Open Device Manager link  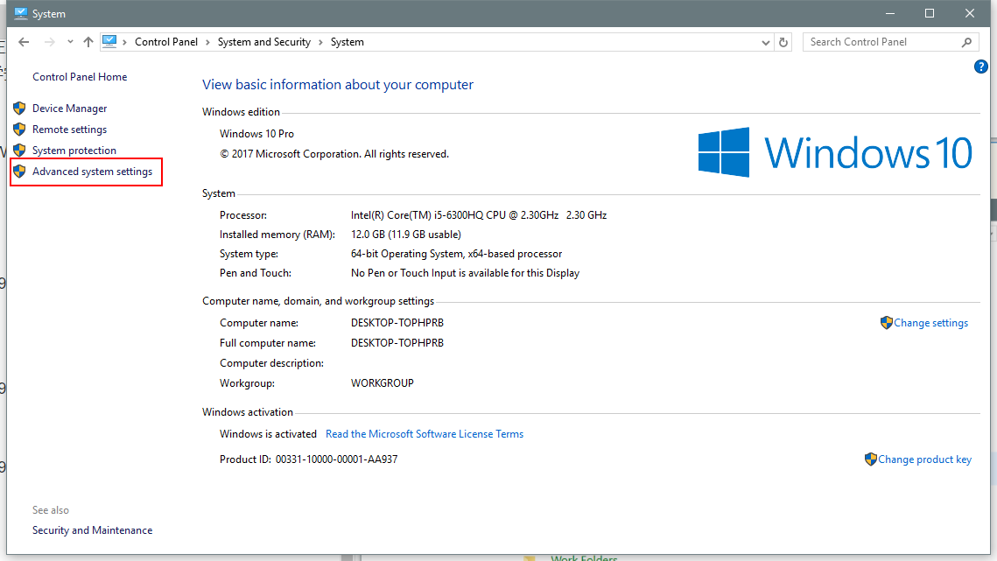(69, 109)
